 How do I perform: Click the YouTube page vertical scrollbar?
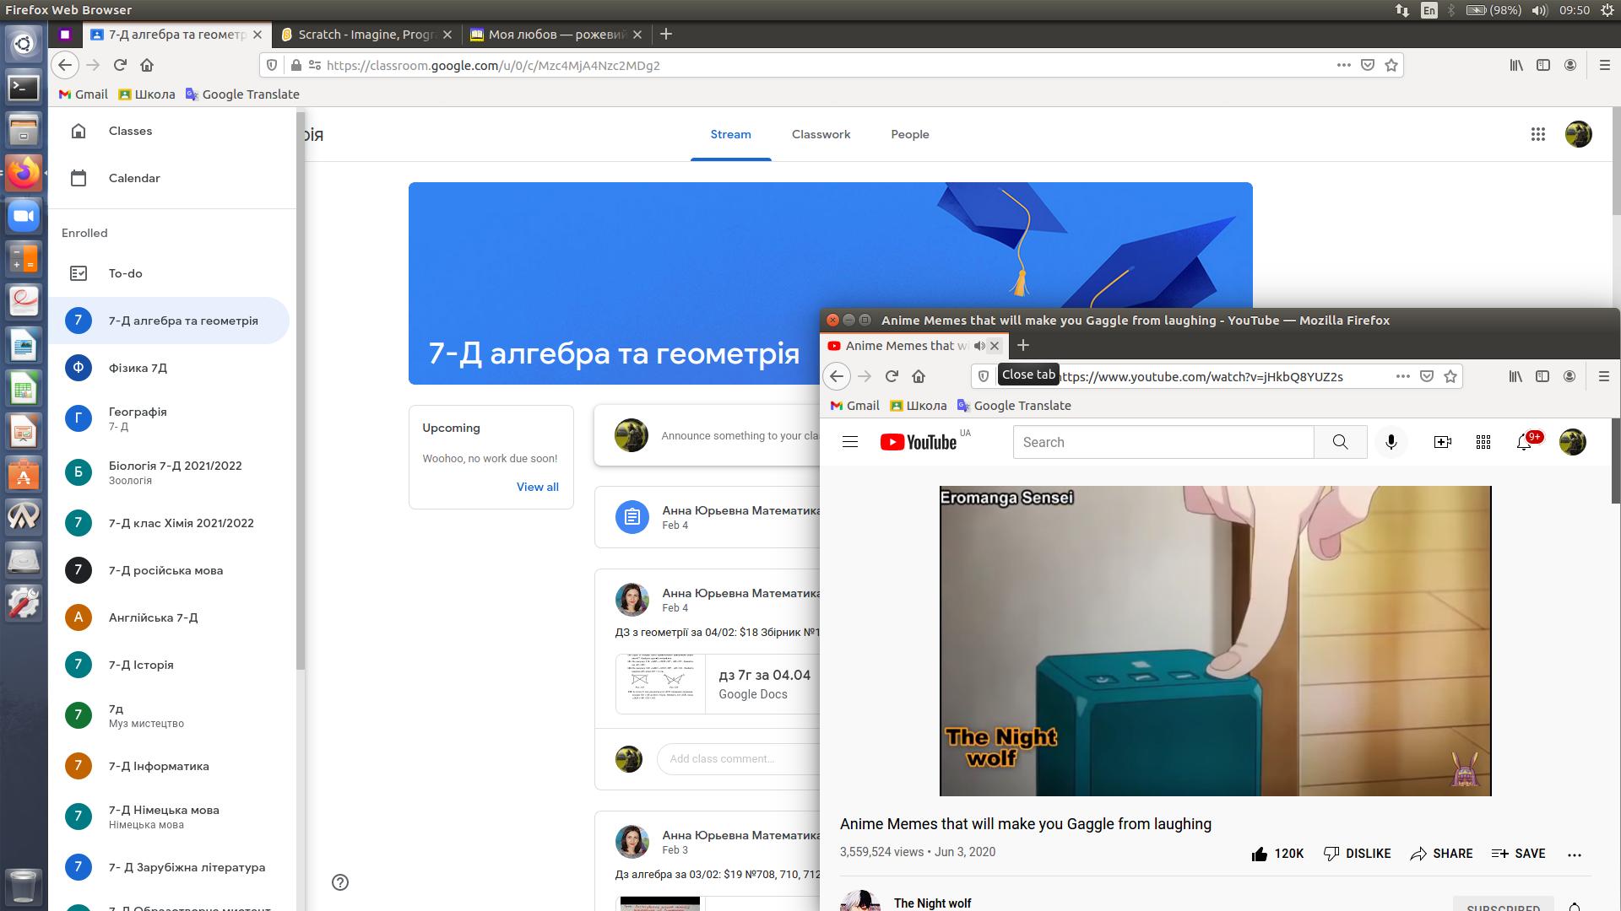pos(1615,460)
